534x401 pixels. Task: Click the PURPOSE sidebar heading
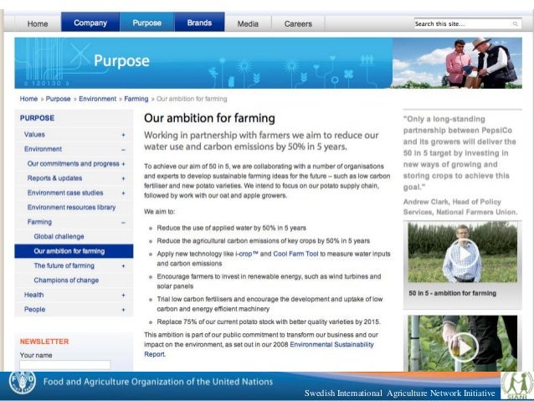[x=37, y=118]
